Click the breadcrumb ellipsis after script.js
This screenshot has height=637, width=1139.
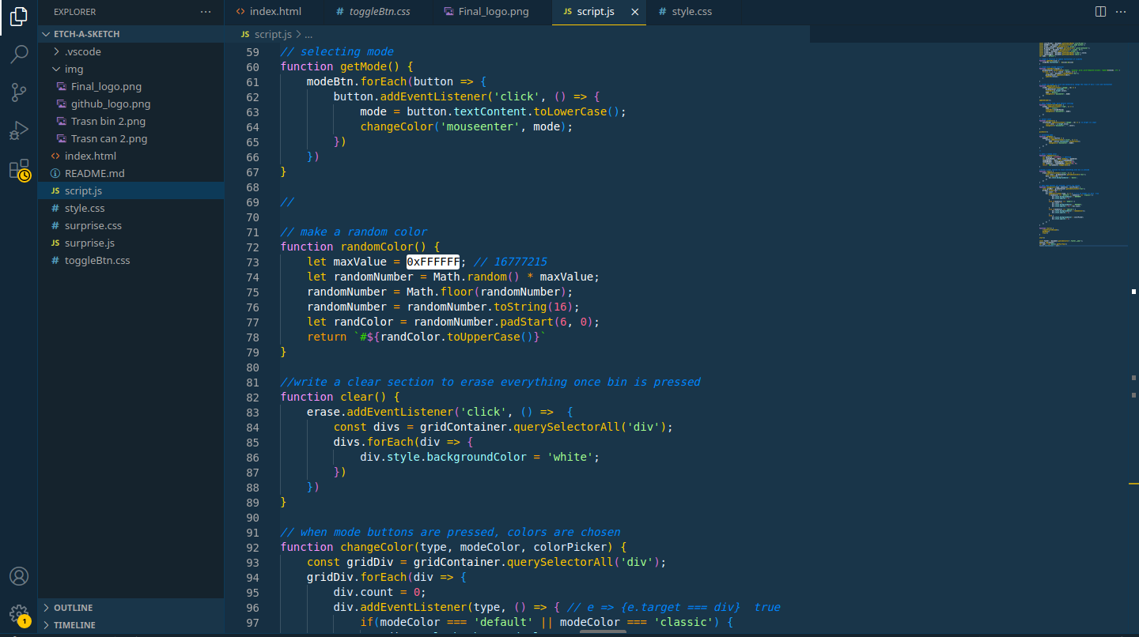308,34
